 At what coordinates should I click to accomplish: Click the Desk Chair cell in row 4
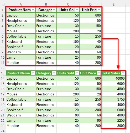click(x=21, y=26)
